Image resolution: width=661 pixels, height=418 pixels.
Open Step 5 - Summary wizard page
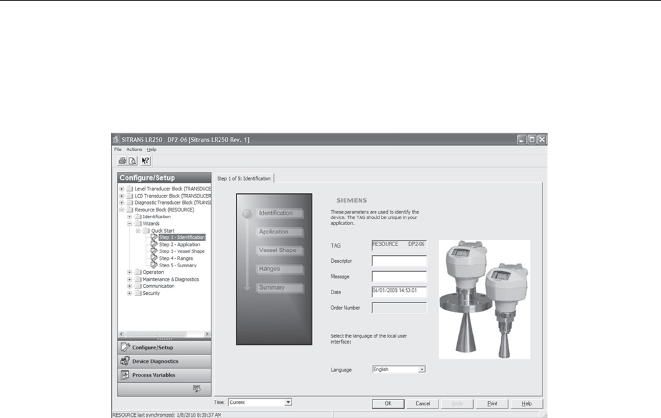[x=178, y=265]
